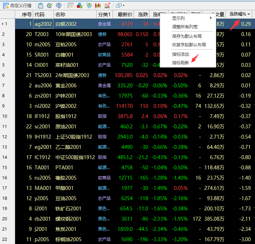Image resolution: width=255 pixels, height=244 pixels.
Task: Click the 原油2001 name cell
Action: [66, 127]
